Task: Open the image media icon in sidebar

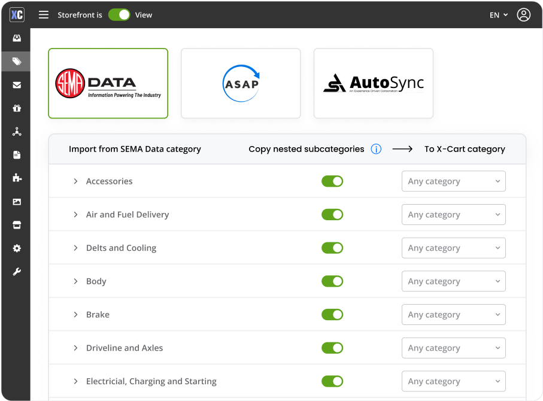Action: [x=16, y=201]
